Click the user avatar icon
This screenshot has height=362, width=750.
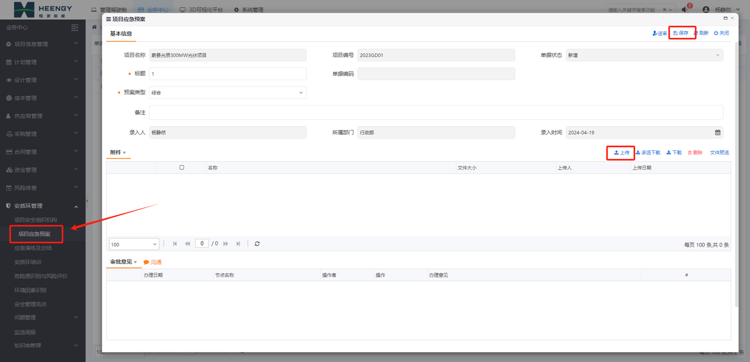tap(706, 10)
